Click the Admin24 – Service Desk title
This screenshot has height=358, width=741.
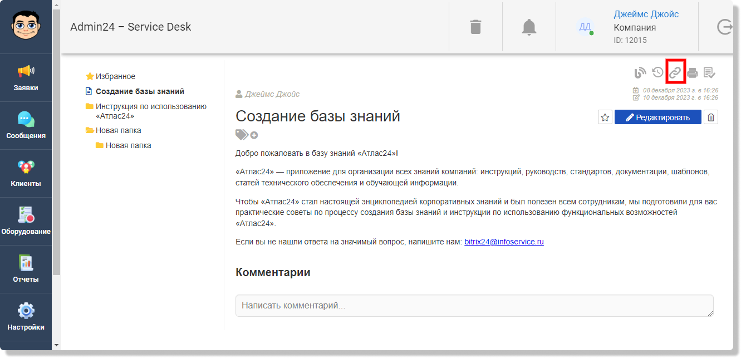point(131,27)
